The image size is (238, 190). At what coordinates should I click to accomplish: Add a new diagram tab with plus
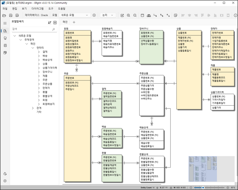click(74, 22)
